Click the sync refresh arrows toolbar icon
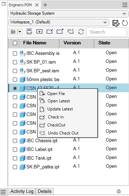This screenshot has height=196, width=129. tap(81, 31)
